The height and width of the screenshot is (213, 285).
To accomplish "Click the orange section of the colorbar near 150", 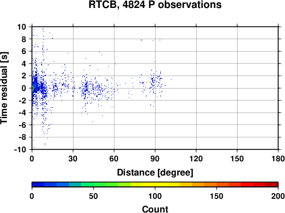I will [x=217, y=185].
